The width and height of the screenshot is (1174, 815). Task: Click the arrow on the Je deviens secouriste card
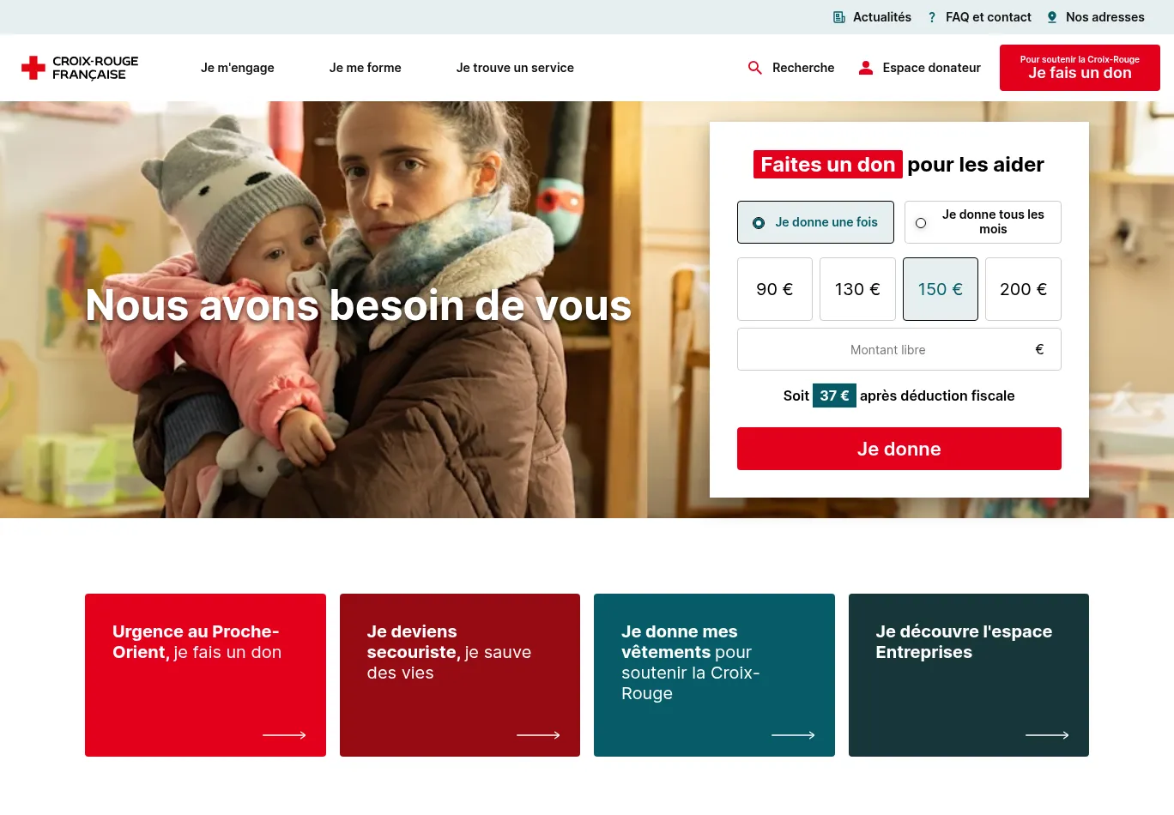(538, 735)
